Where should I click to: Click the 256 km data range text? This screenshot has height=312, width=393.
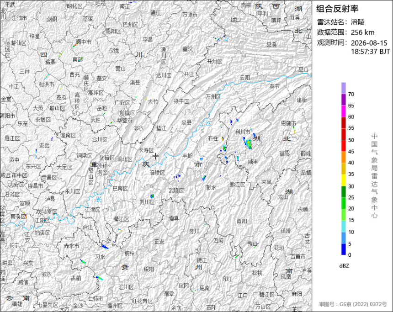tap(362, 32)
